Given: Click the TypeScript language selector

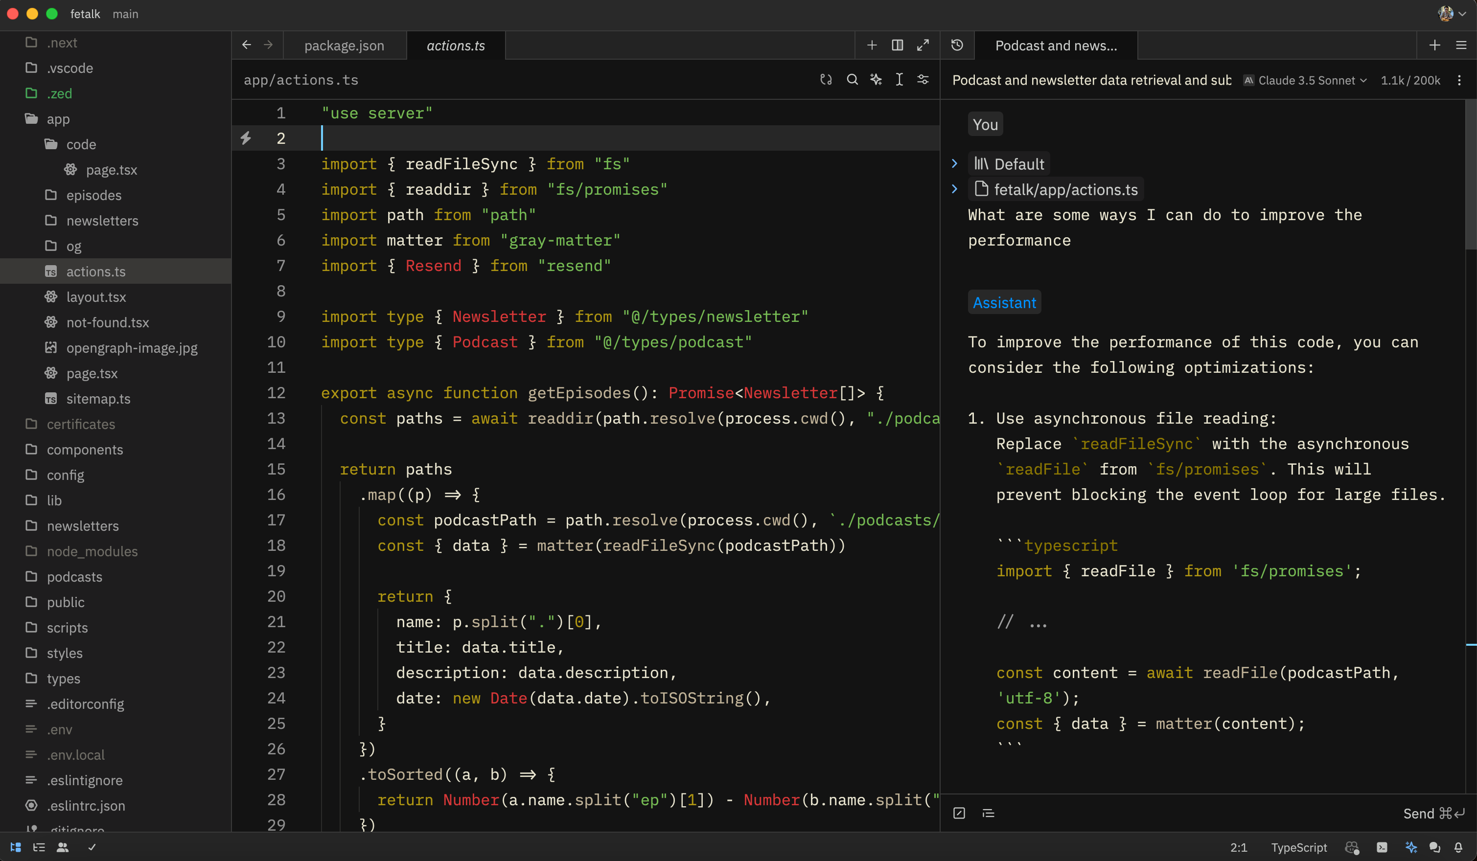Looking at the screenshot, I should tap(1299, 847).
